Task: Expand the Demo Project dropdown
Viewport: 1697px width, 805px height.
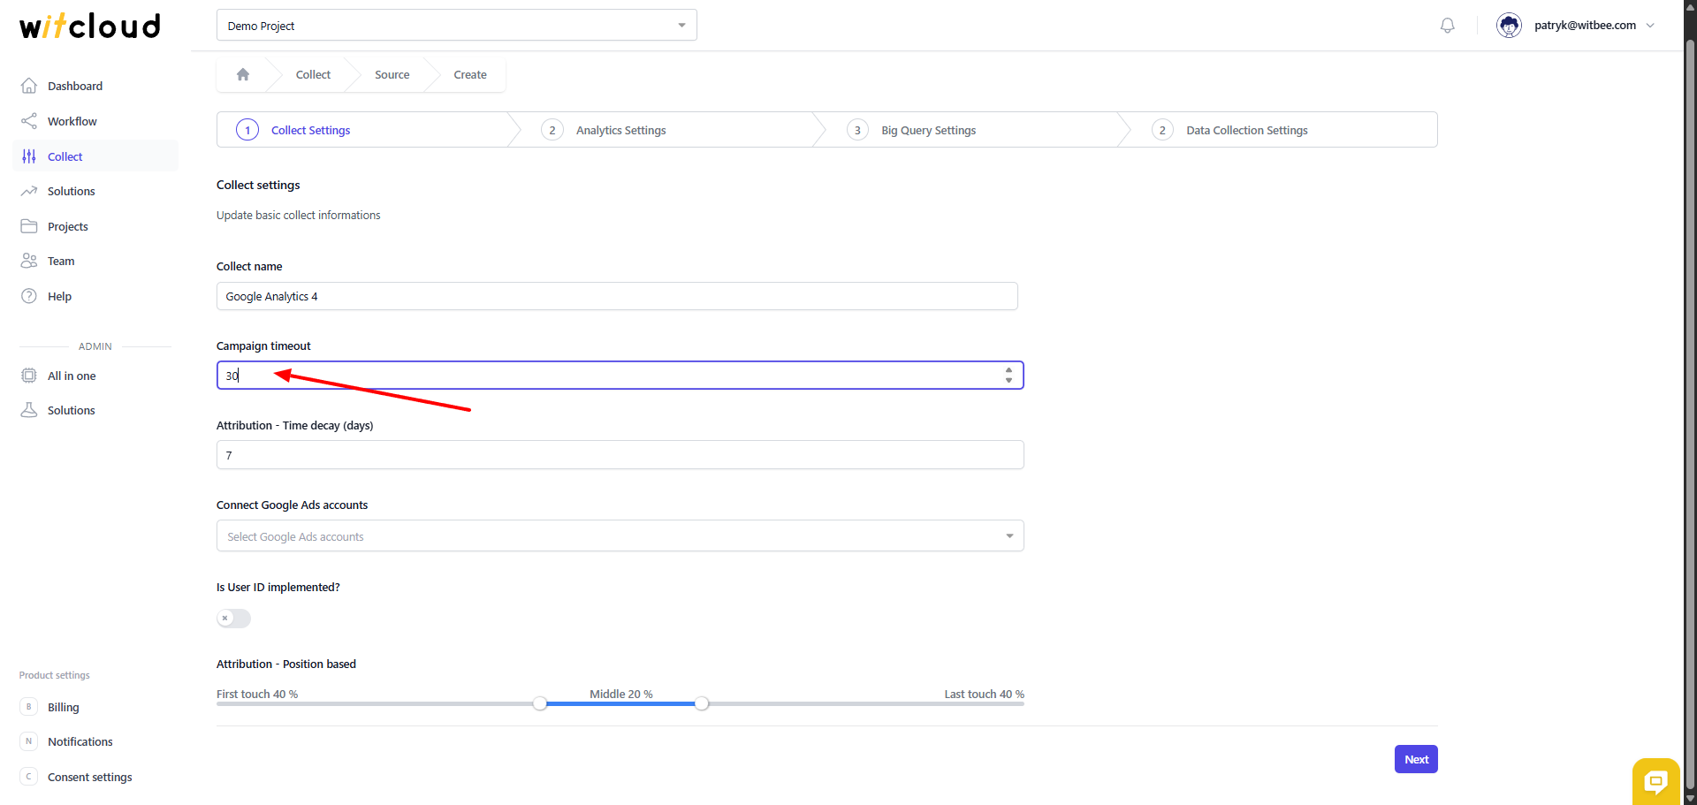Action: click(456, 26)
